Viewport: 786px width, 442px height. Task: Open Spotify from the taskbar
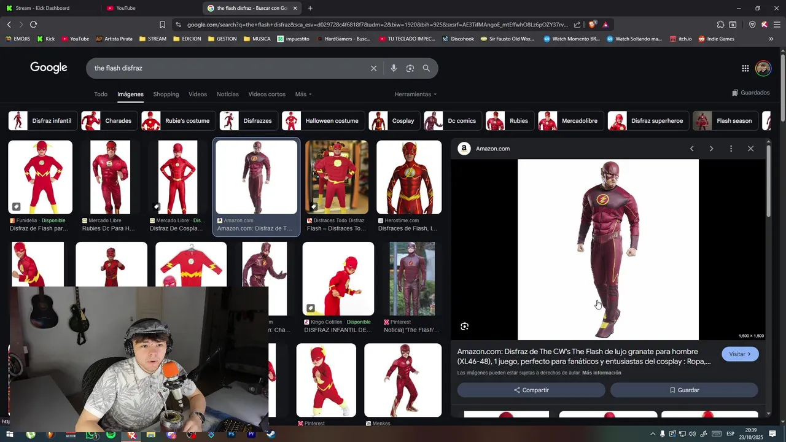point(111,435)
